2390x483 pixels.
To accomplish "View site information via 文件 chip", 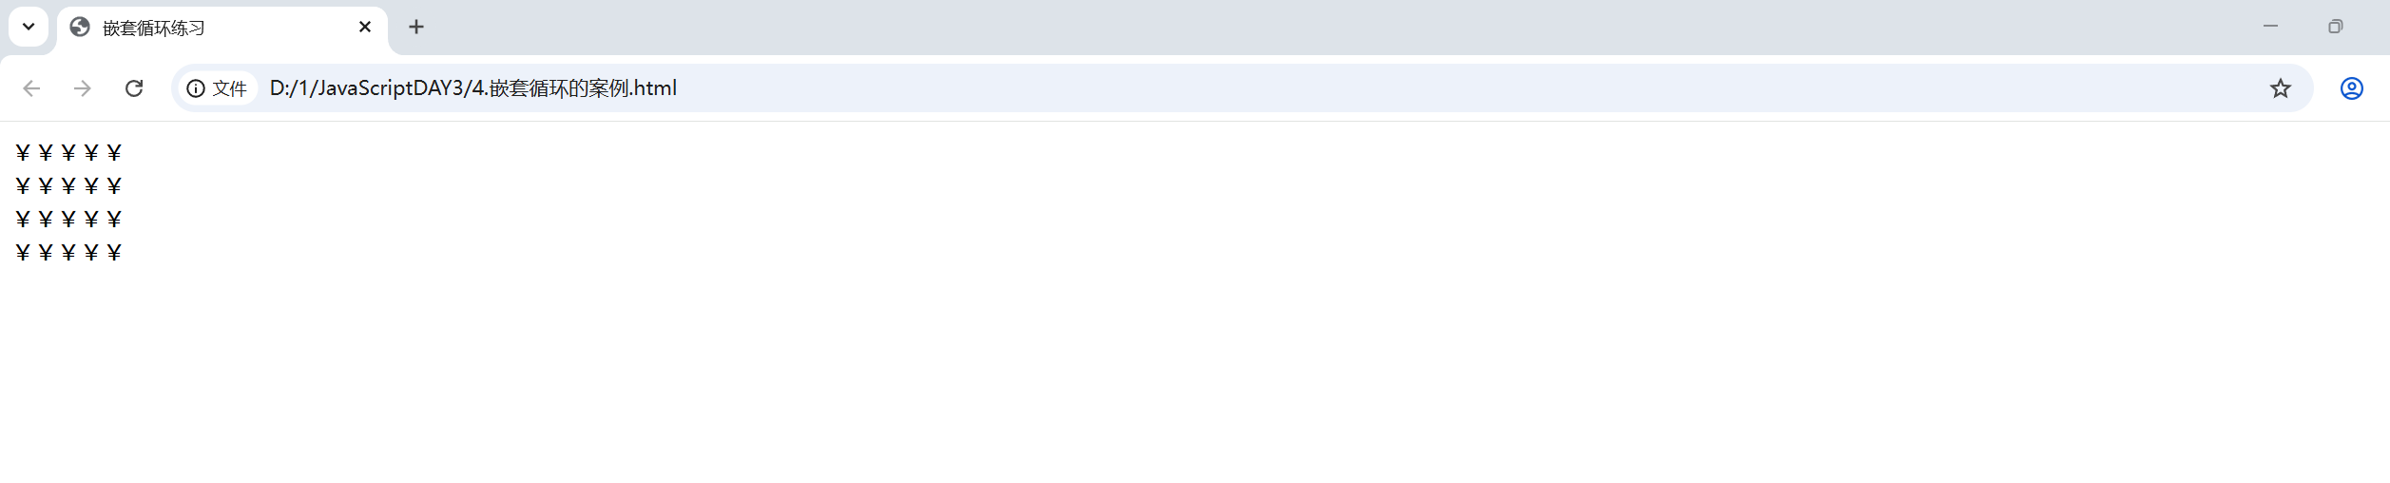I will pos(218,88).
